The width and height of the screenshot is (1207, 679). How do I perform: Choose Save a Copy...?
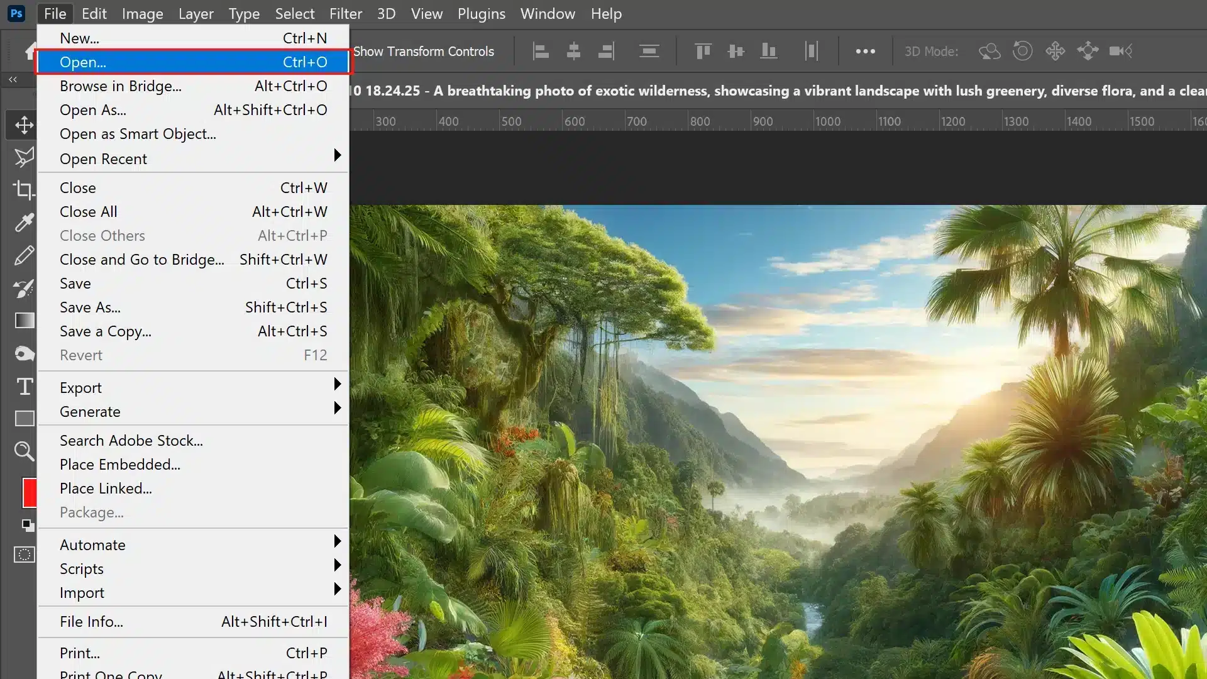click(193, 331)
